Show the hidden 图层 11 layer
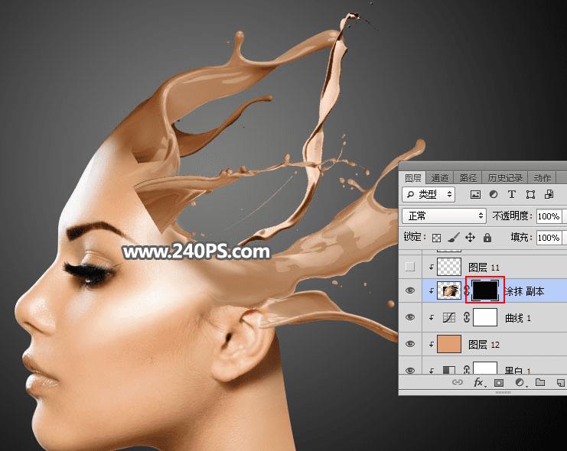The height and width of the screenshot is (451, 567). click(x=409, y=267)
